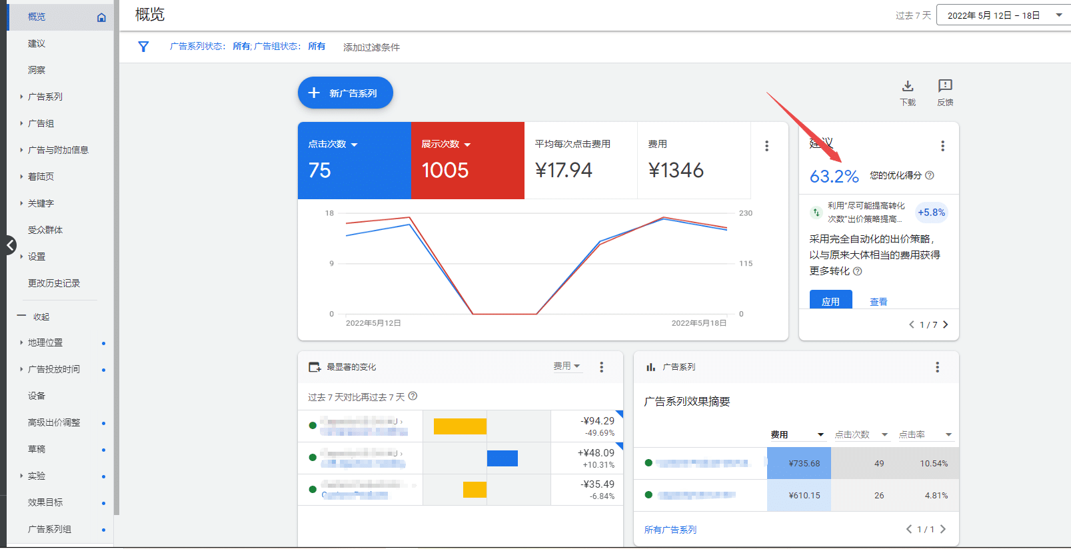Viewport: 1071px width, 549px height.
Task: Open the filter funnel icon
Action: (143, 47)
